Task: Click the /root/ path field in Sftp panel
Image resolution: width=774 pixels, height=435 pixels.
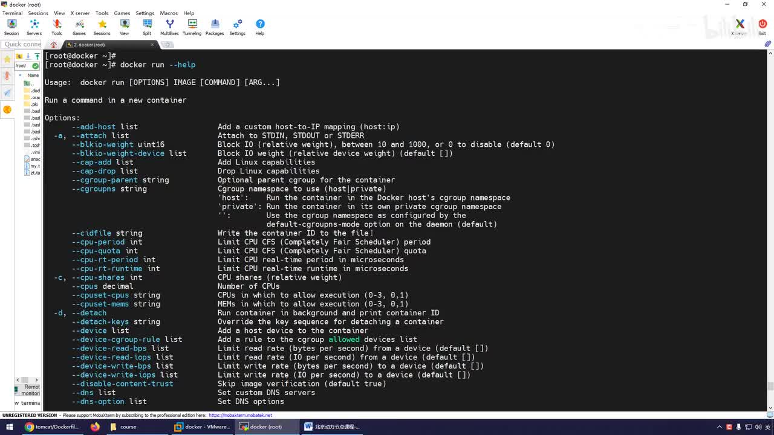Action: click(24, 66)
